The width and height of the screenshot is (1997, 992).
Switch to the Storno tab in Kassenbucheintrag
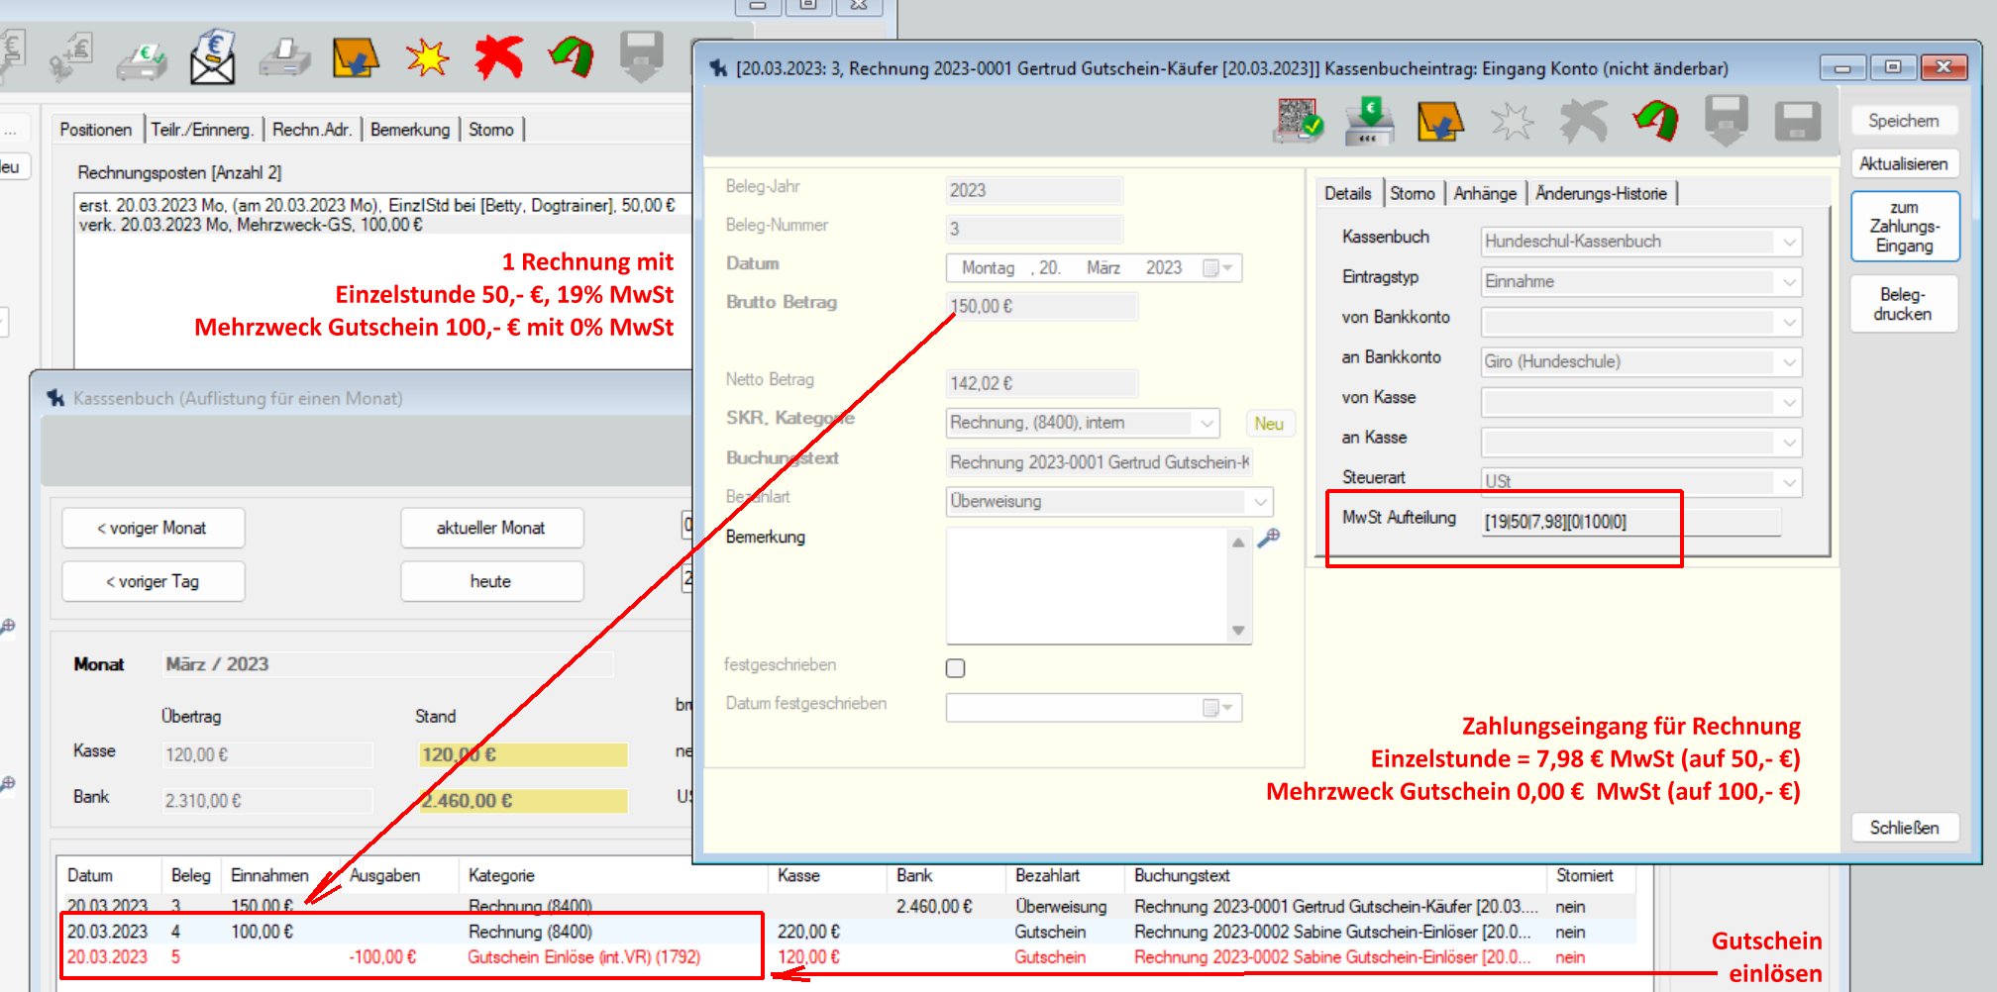tap(1412, 194)
